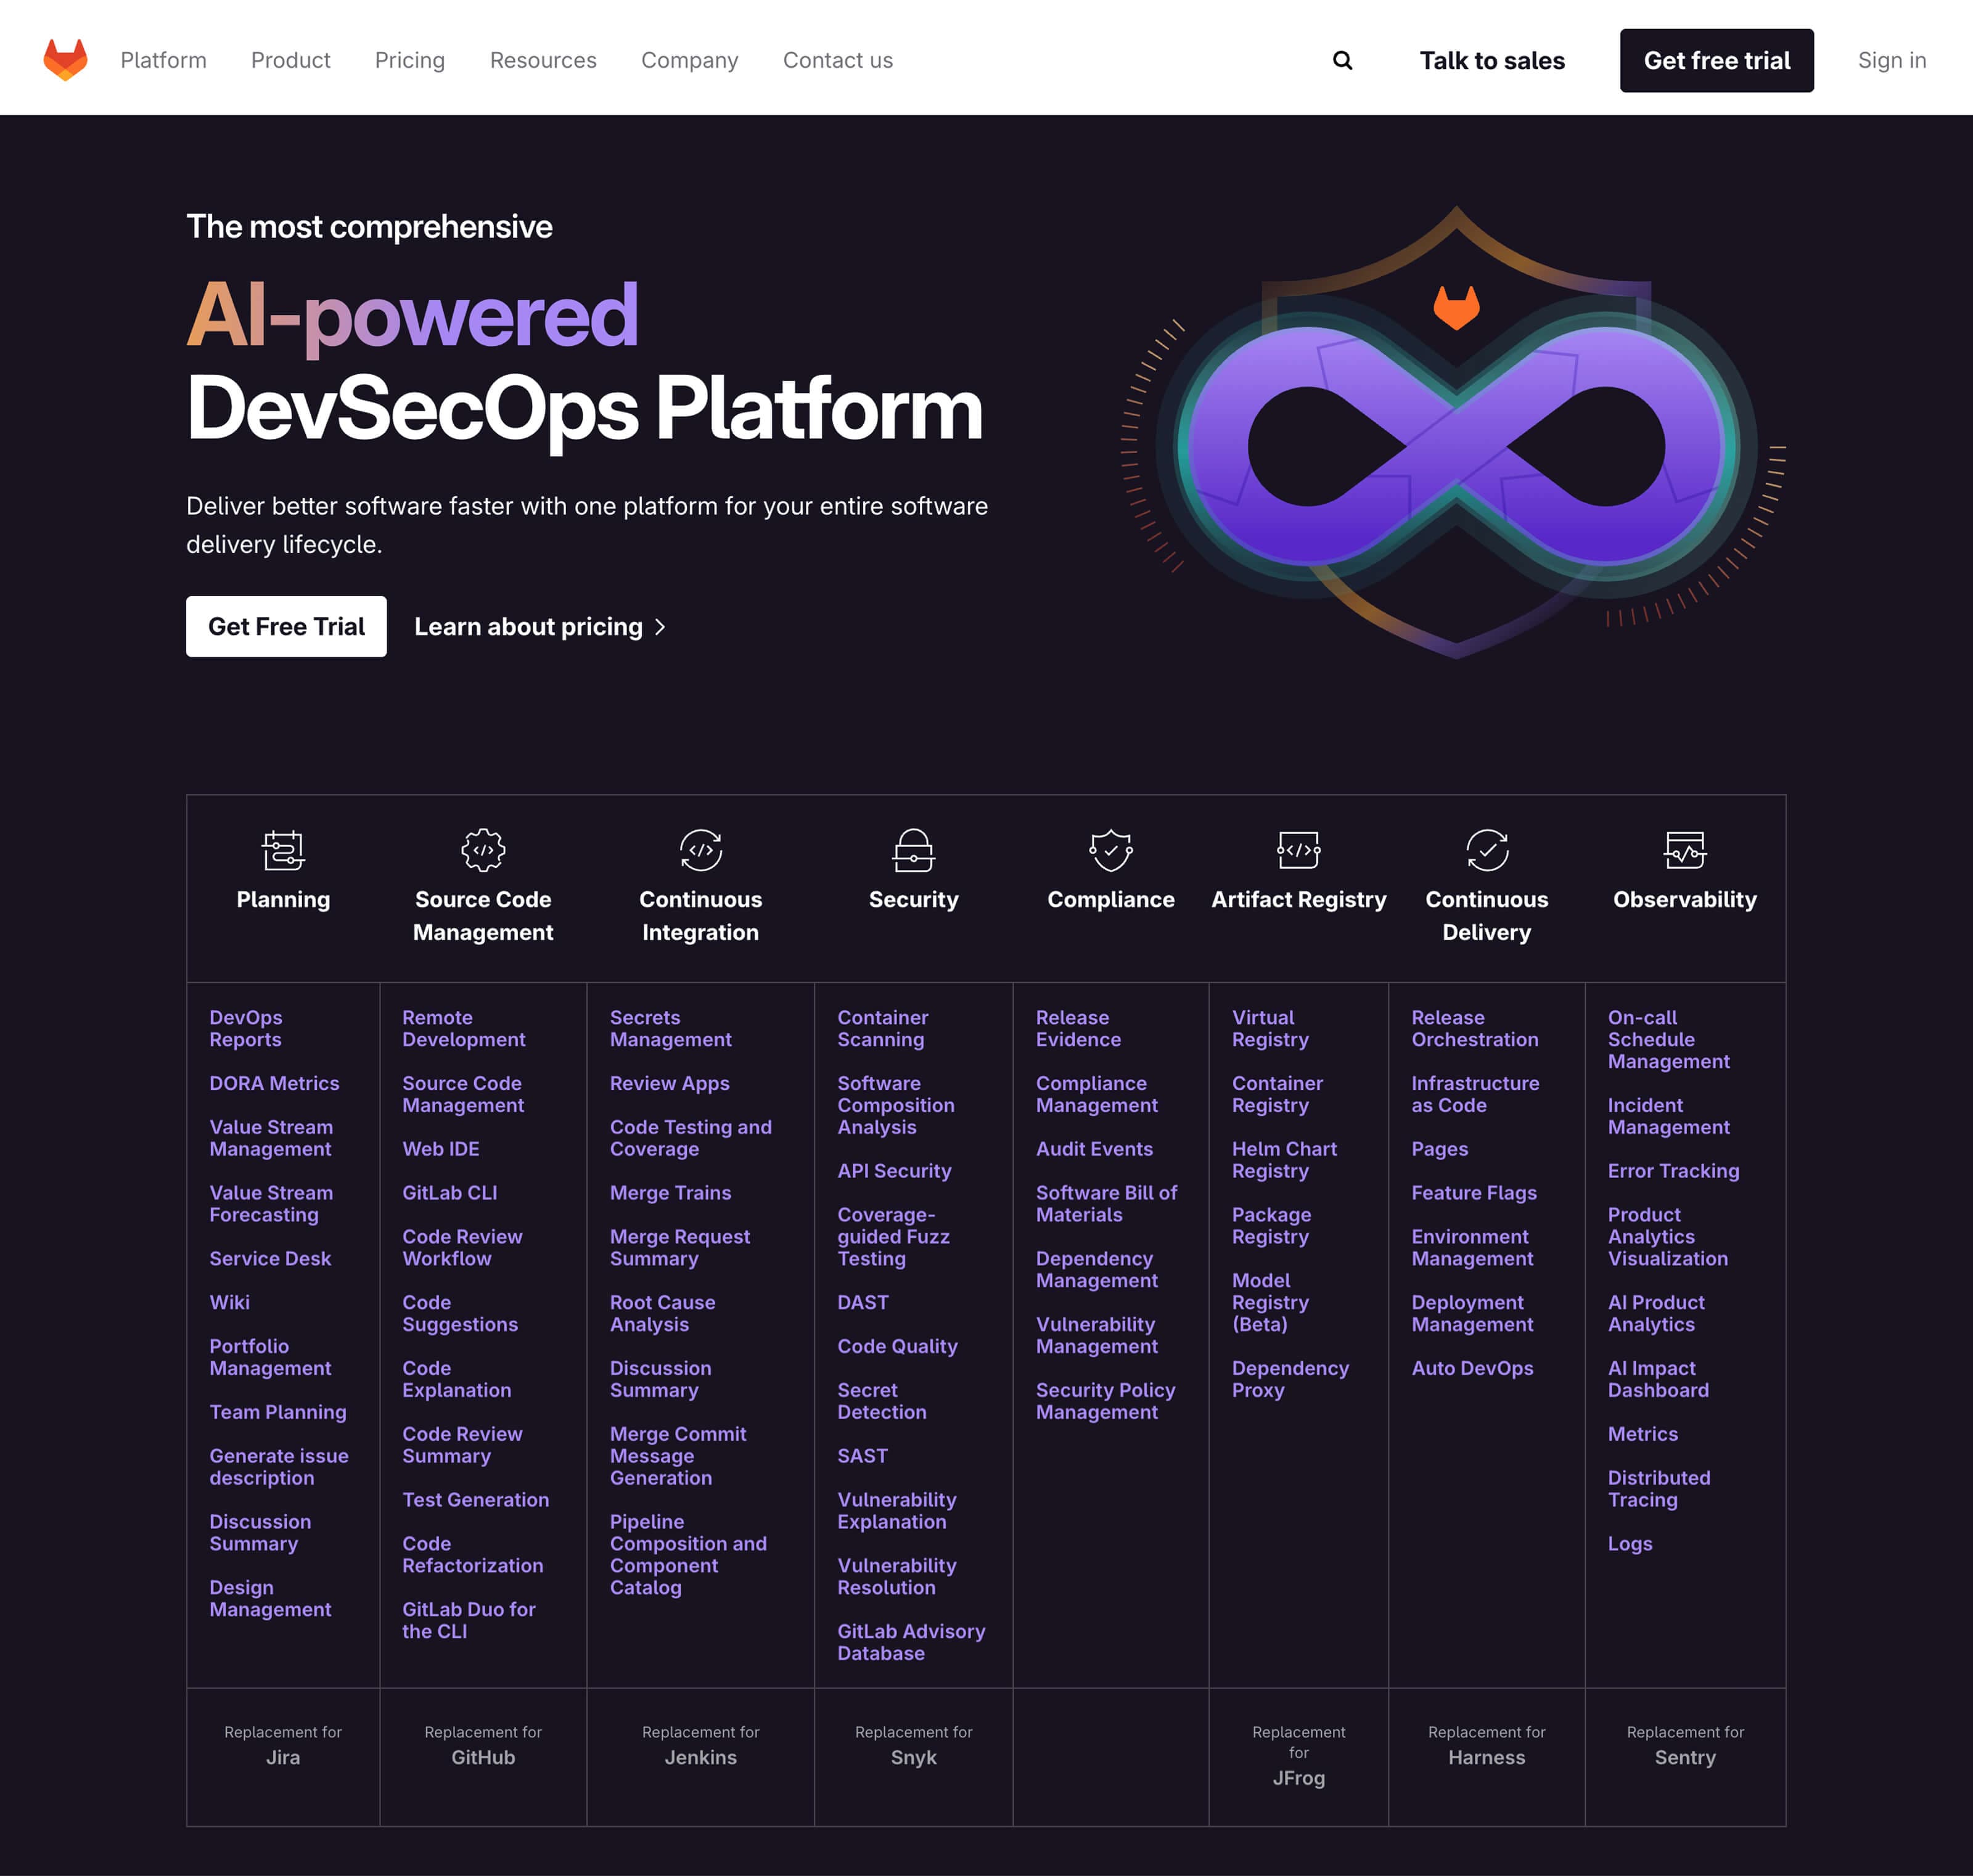This screenshot has height=1876, width=1973.
Task: Click the Security padlock icon
Action: (x=913, y=850)
